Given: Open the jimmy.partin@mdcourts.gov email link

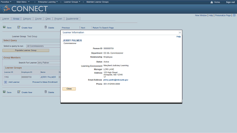Looking at the screenshot, I should (x=116, y=80).
